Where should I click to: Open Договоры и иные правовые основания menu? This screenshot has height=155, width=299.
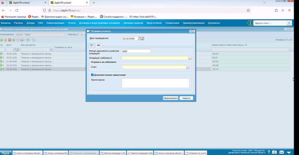(99, 23)
